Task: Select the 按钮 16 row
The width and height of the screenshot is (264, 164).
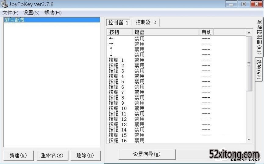Action: tap(177, 141)
